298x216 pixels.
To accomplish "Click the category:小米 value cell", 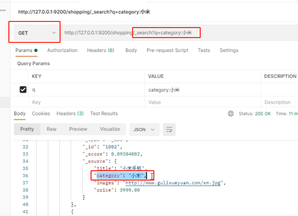I will 203,90.
